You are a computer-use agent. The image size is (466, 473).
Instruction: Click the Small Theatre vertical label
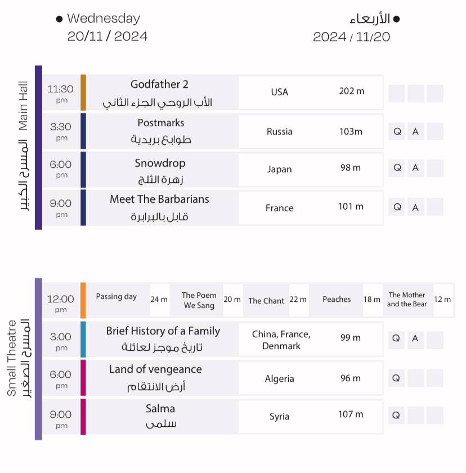[12, 358]
